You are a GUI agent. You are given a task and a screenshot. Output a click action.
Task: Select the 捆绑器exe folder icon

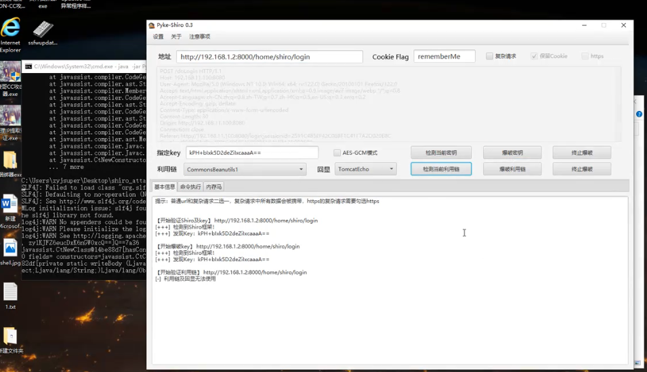tap(10, 164)
